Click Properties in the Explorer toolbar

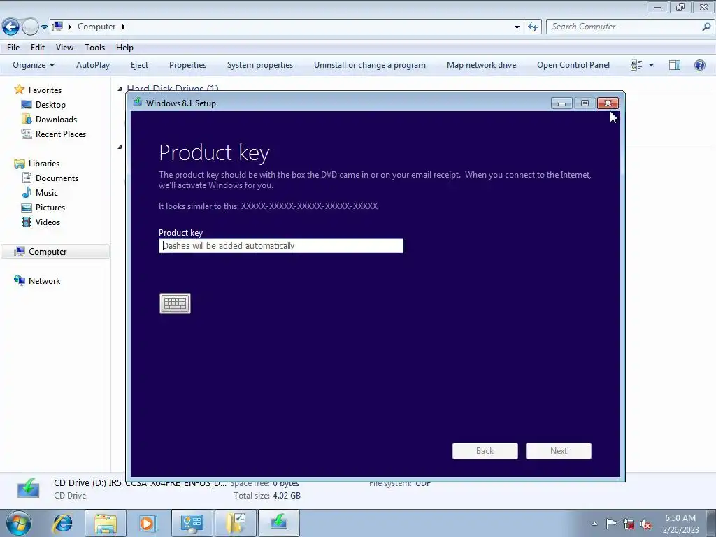point(187,65)
